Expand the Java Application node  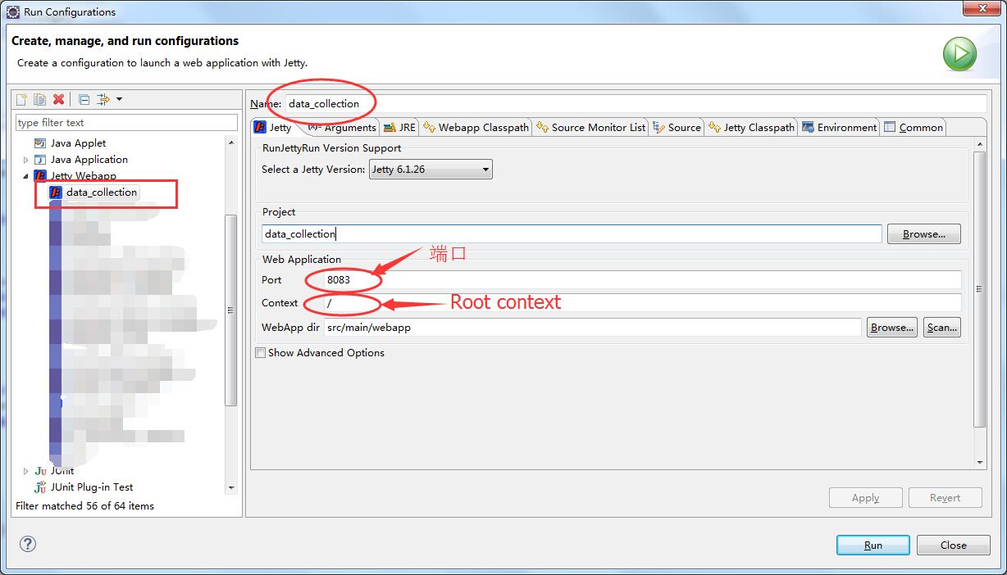25,160
